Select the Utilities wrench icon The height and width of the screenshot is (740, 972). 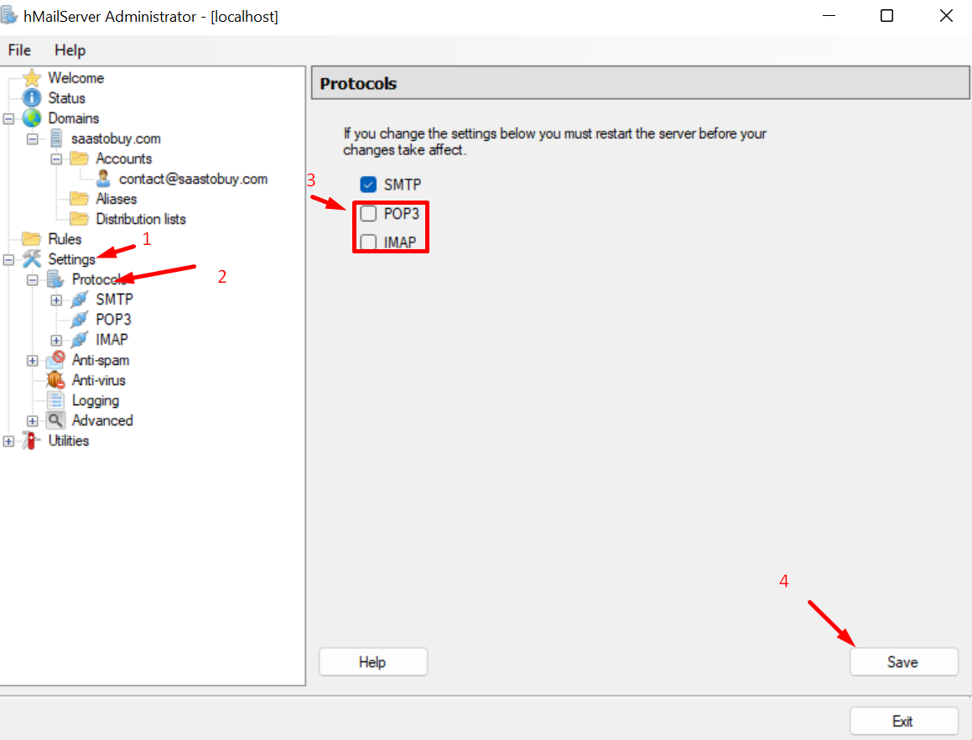(x=31, y=440)
